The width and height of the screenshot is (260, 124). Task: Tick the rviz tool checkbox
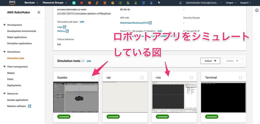click(191, 77)
